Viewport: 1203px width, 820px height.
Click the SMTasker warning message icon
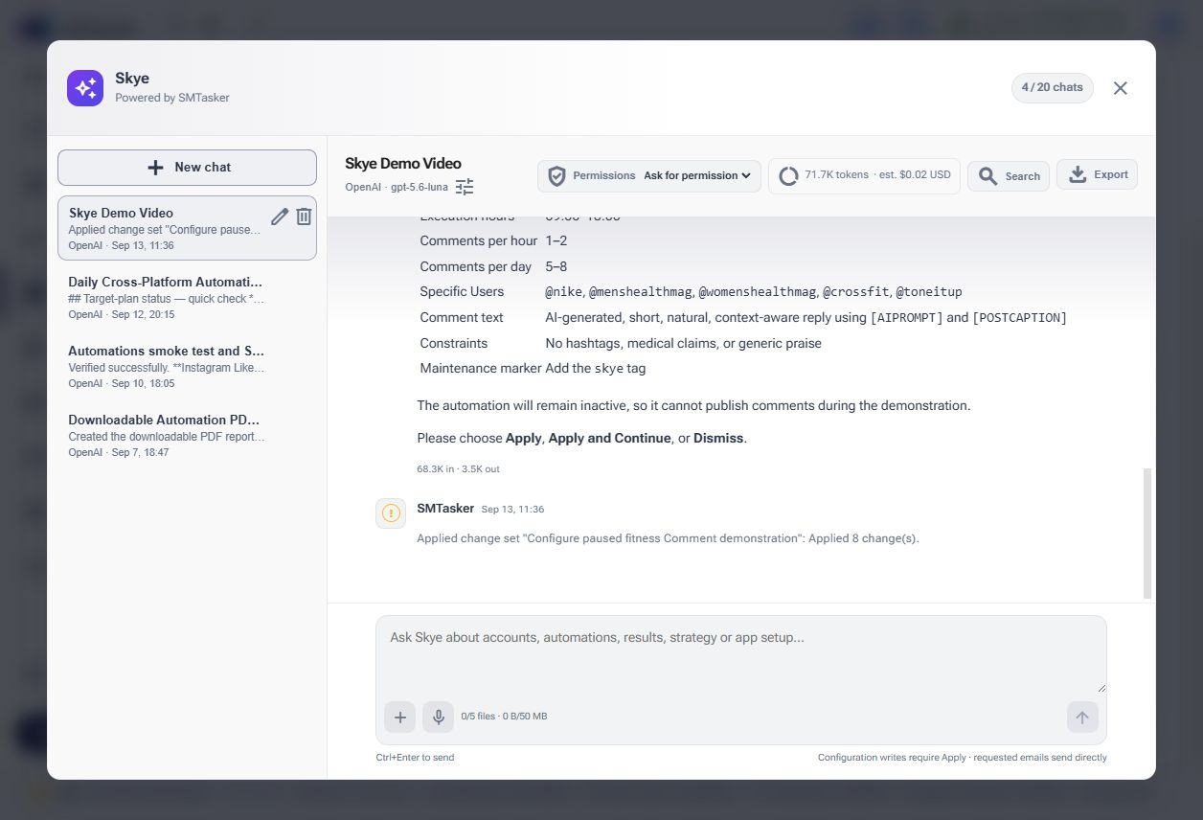(x=391, y=513)
